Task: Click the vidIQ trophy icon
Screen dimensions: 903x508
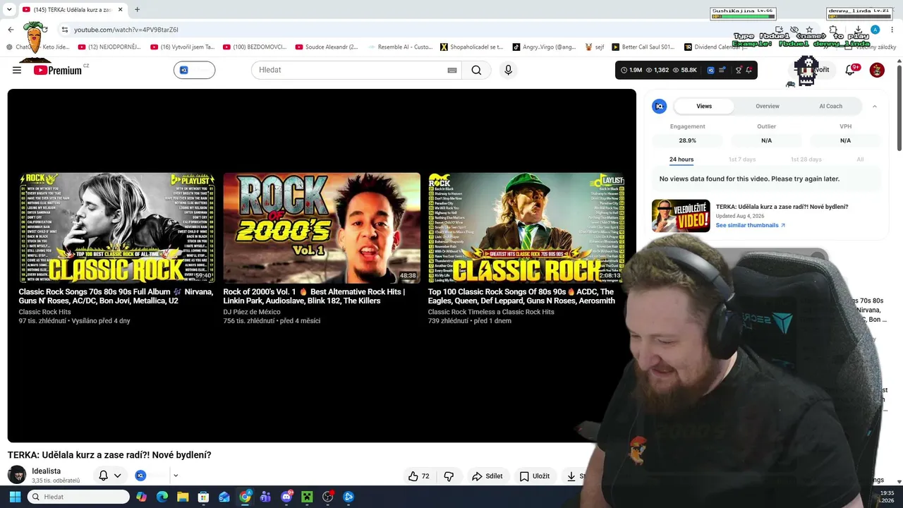Action: coord(739,70)
